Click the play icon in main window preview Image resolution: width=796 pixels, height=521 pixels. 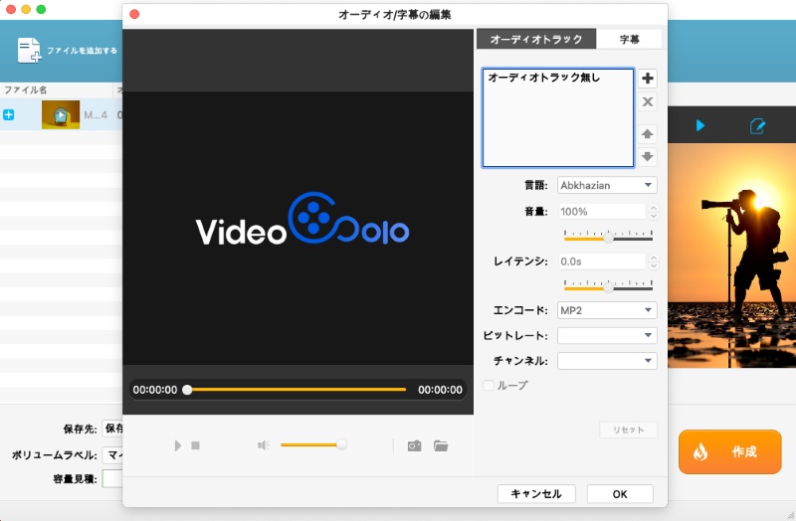click(x=700, y=125)
